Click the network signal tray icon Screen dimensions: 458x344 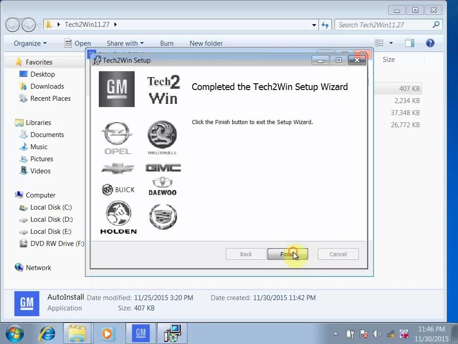[390, 333]
